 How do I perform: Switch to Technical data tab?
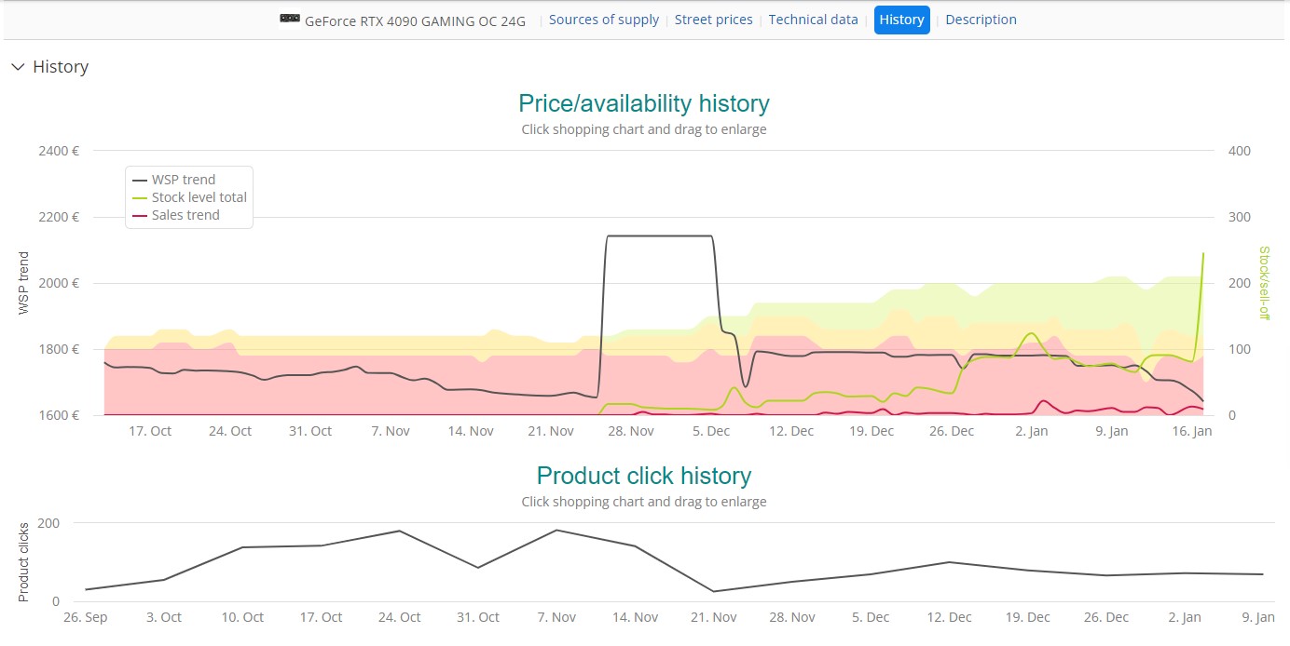[813, 20]
